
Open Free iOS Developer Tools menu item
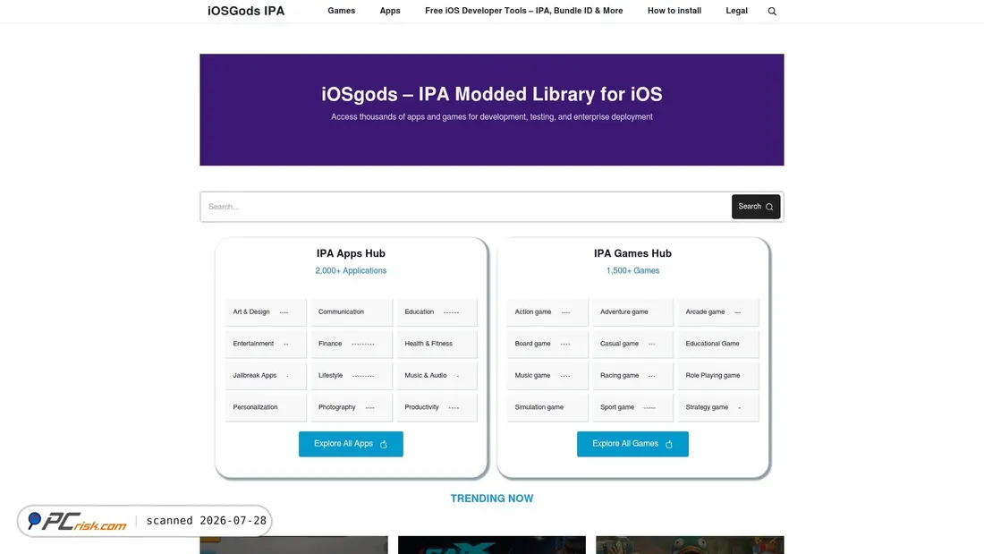(x=524, y=11)
